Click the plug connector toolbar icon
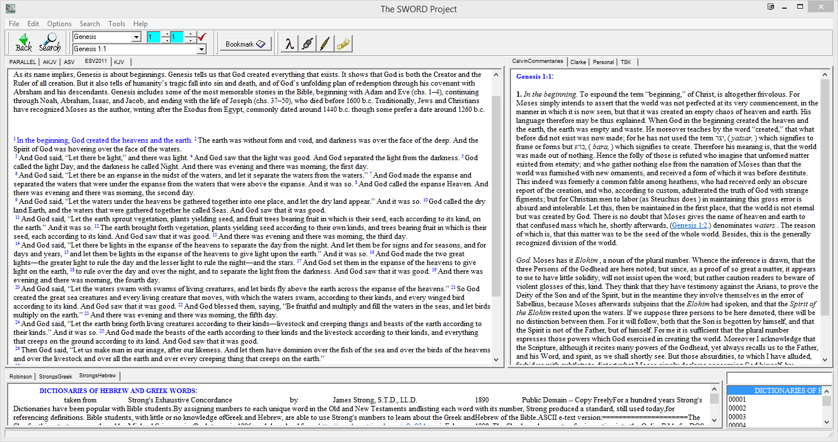 click(307, 44)
